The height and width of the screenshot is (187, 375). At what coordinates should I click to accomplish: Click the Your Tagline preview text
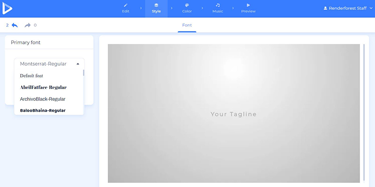pyautogui.click(x=233, y=114)
